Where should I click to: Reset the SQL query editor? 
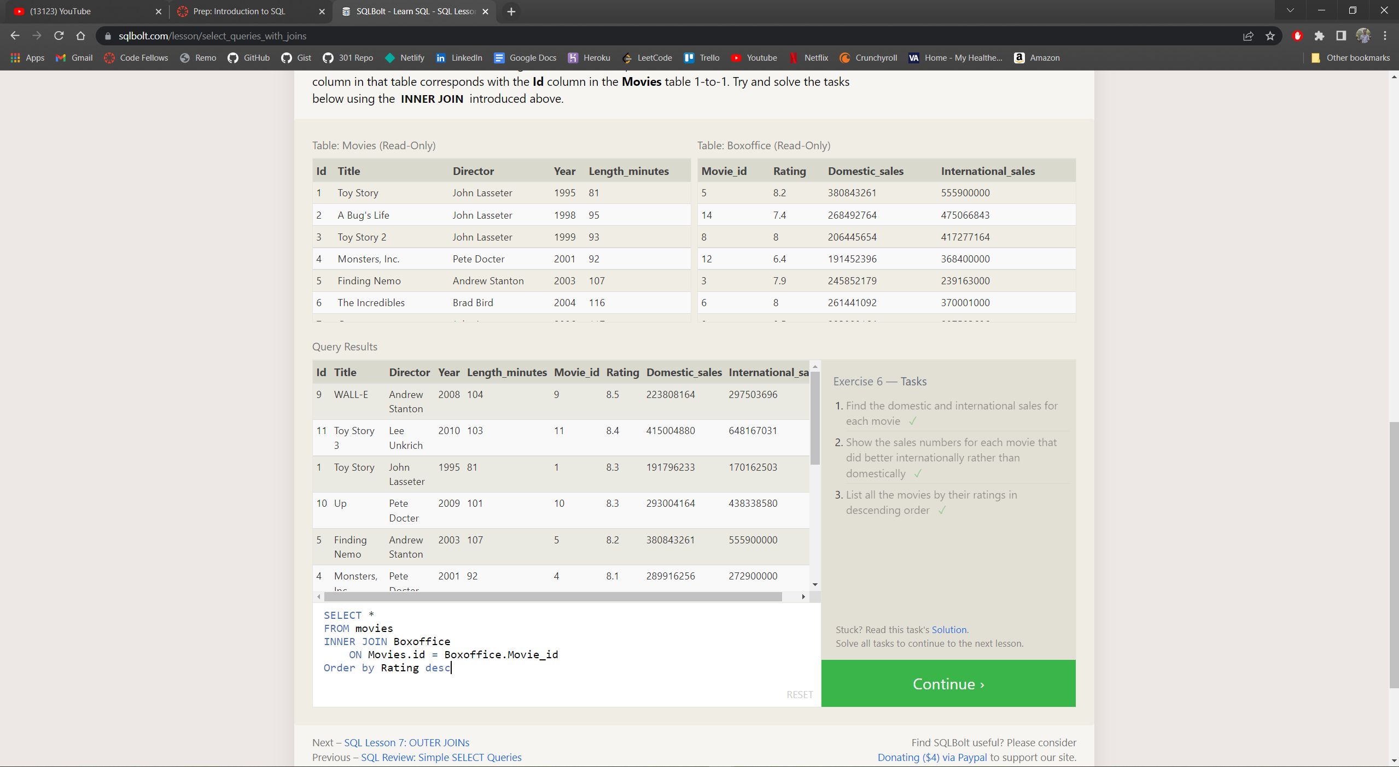pos(799,694)
